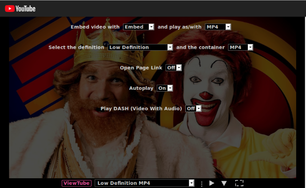Image resolution: width=306 pixels, height=188 pixels.
Task: Toggle the fullscreen brackets icon
Action: pyautogui.click(x=239, y=183)
